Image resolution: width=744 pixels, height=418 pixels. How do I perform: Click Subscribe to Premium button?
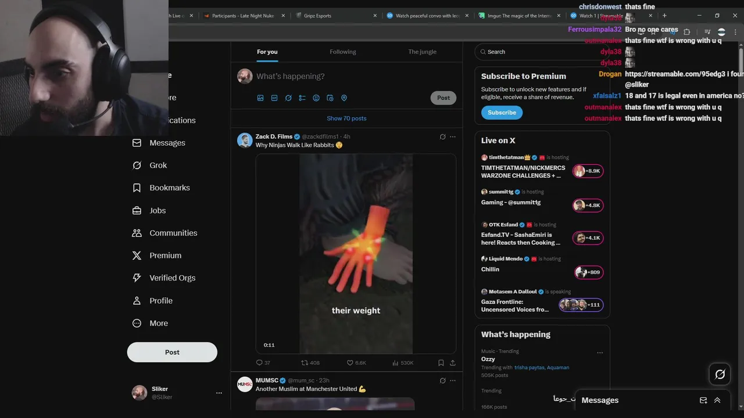(x=502, y=113)
